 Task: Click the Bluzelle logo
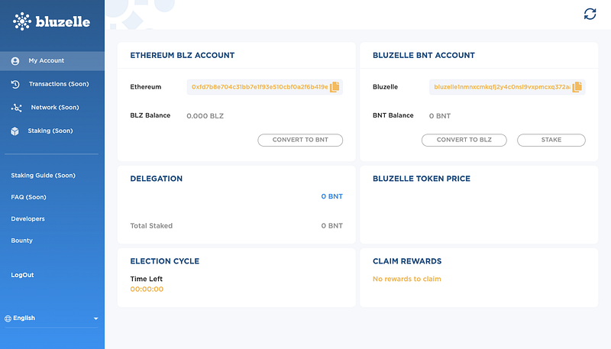point(51,21)
